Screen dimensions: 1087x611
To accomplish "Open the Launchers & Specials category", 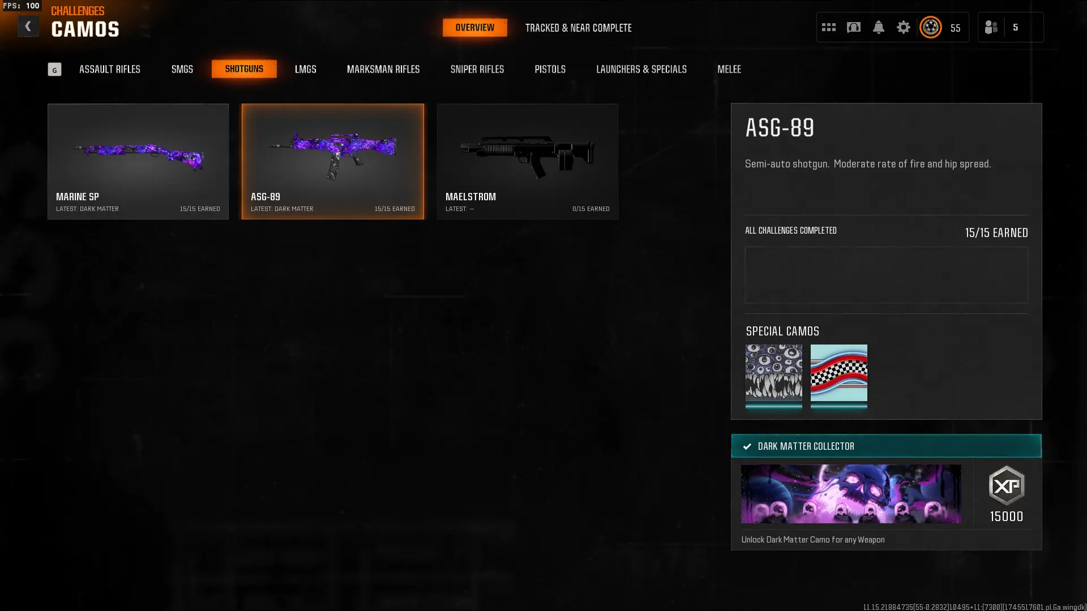I will coord(641,69).
